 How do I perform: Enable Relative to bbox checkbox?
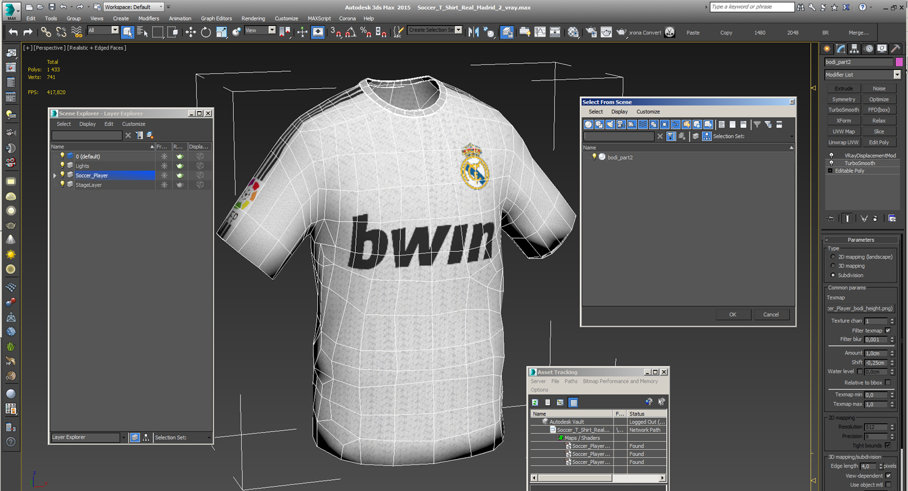(x=888, y=382)
